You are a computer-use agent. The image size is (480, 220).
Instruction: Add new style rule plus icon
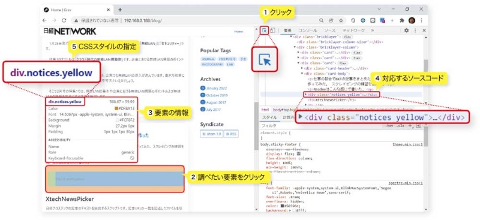[x=410, y=125]
